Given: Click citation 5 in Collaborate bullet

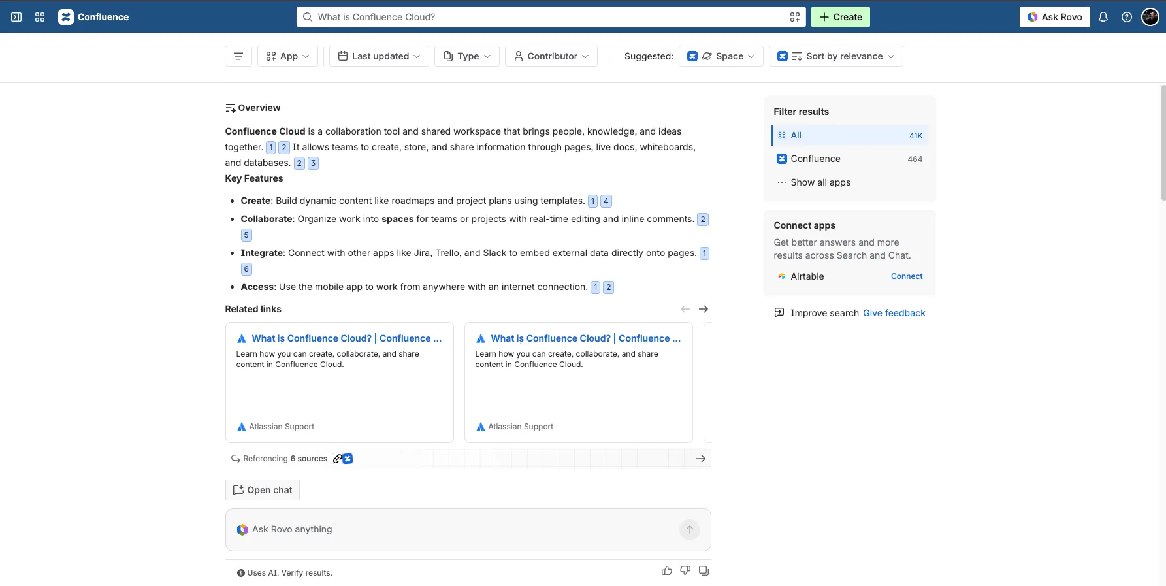Looking at the screenshot, I should [x=246, y=235].
